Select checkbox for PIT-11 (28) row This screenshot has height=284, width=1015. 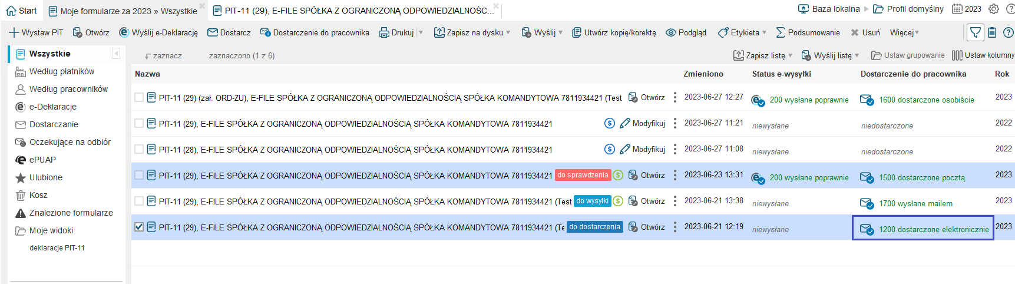[139, 149]
